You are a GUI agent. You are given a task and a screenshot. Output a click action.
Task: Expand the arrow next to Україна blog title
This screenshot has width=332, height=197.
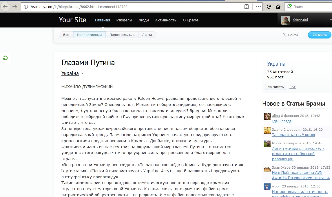pyautogui.click(x=83, y=74)
